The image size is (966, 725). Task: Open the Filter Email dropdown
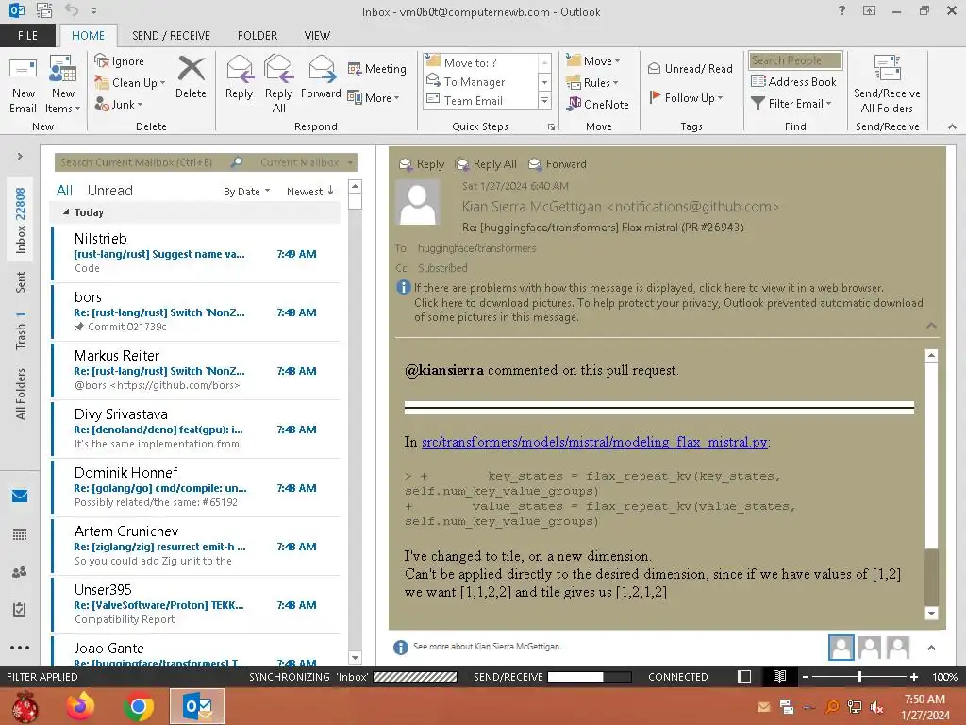coord(791,104)
